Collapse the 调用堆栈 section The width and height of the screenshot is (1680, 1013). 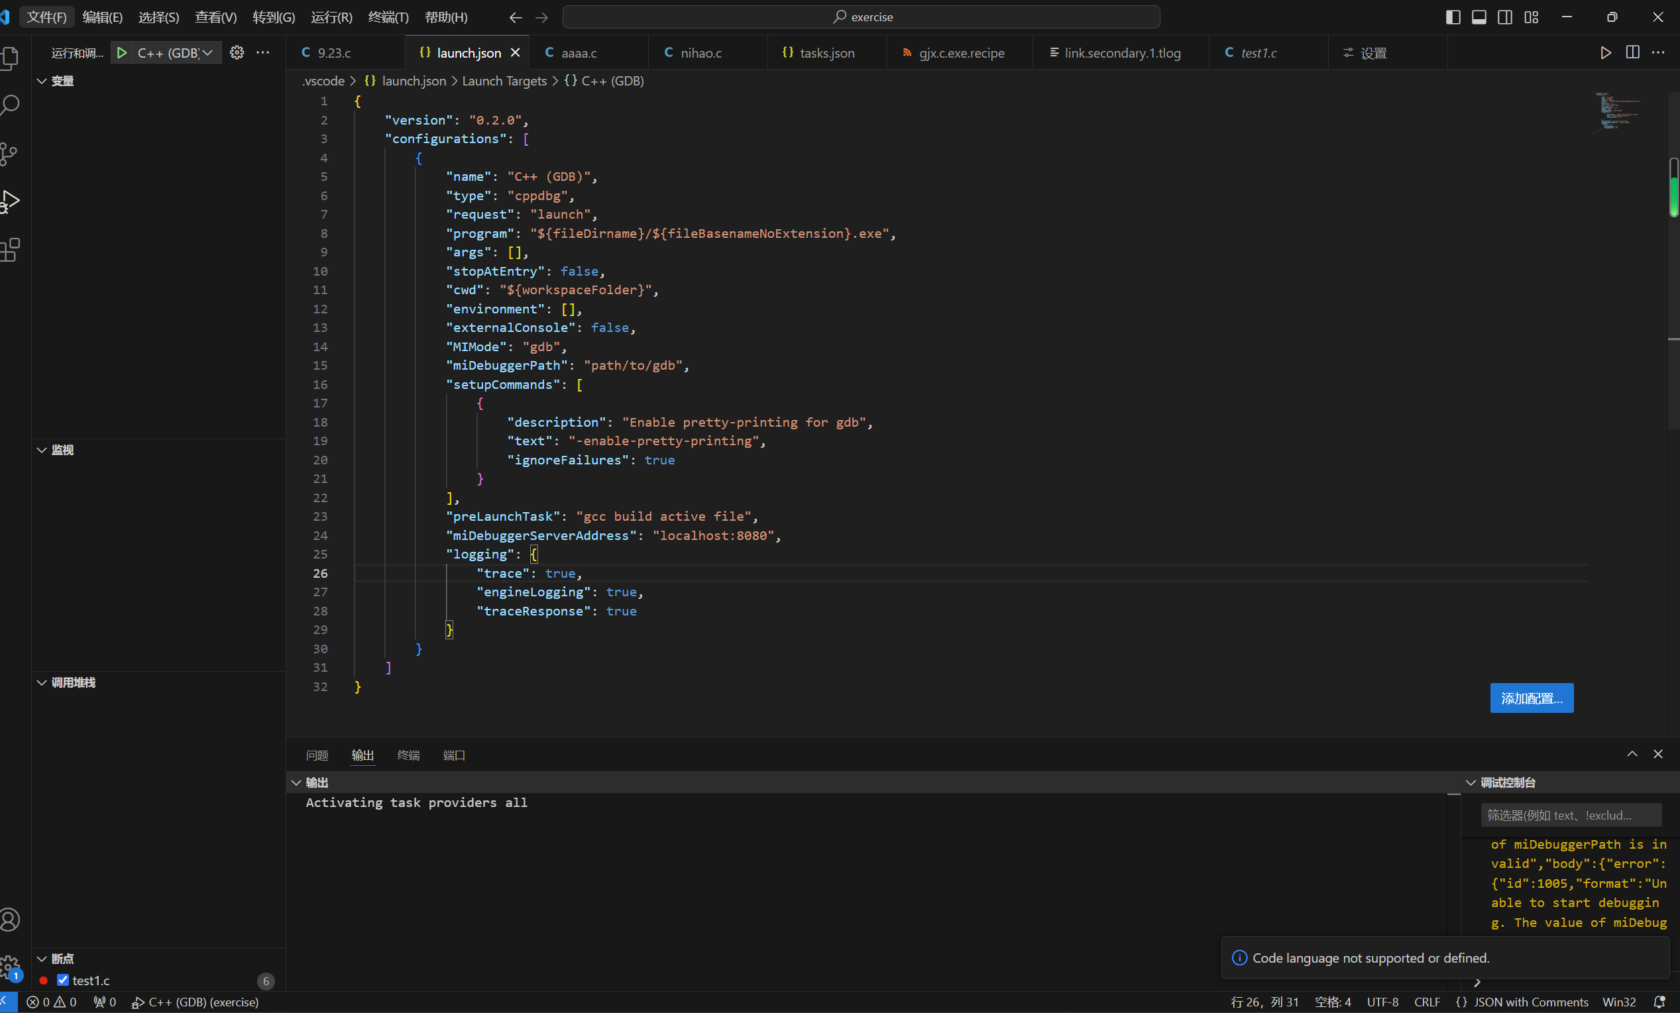pyautogui.click(x=42, y=682)
